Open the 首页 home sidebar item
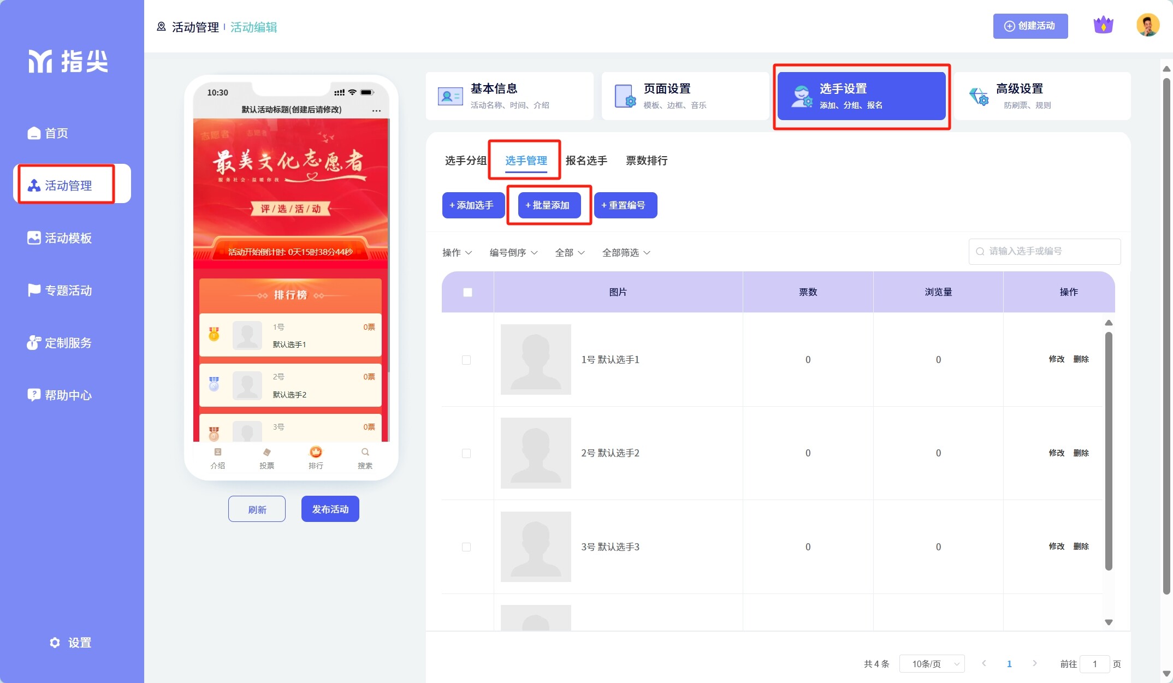The height and width of the screenshot is (683, 1173). click(48, 133)
